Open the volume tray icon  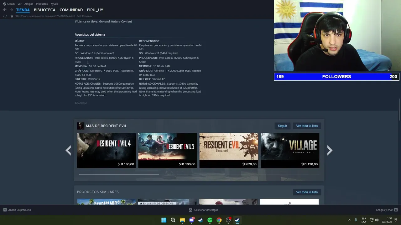[x=377, y=220]
